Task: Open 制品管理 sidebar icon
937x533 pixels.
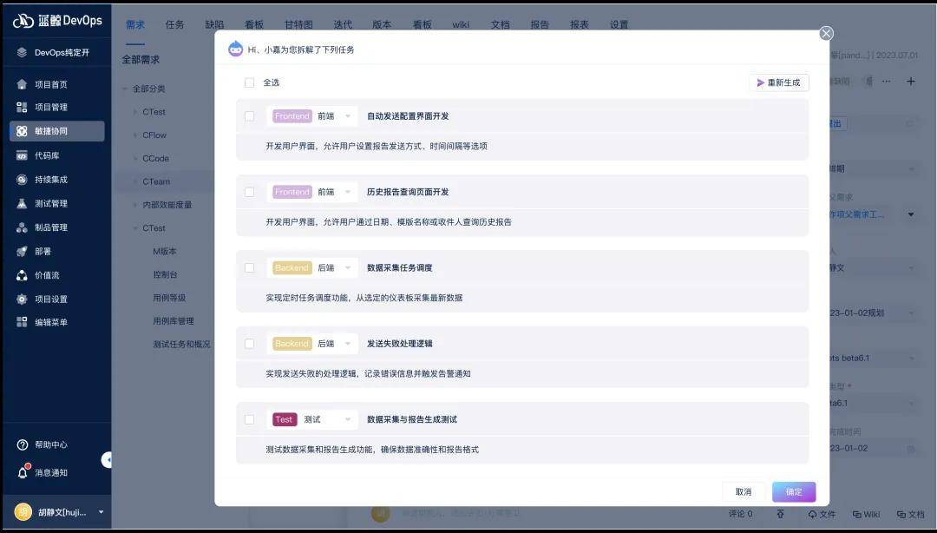Action: click(x=22, y=227)
